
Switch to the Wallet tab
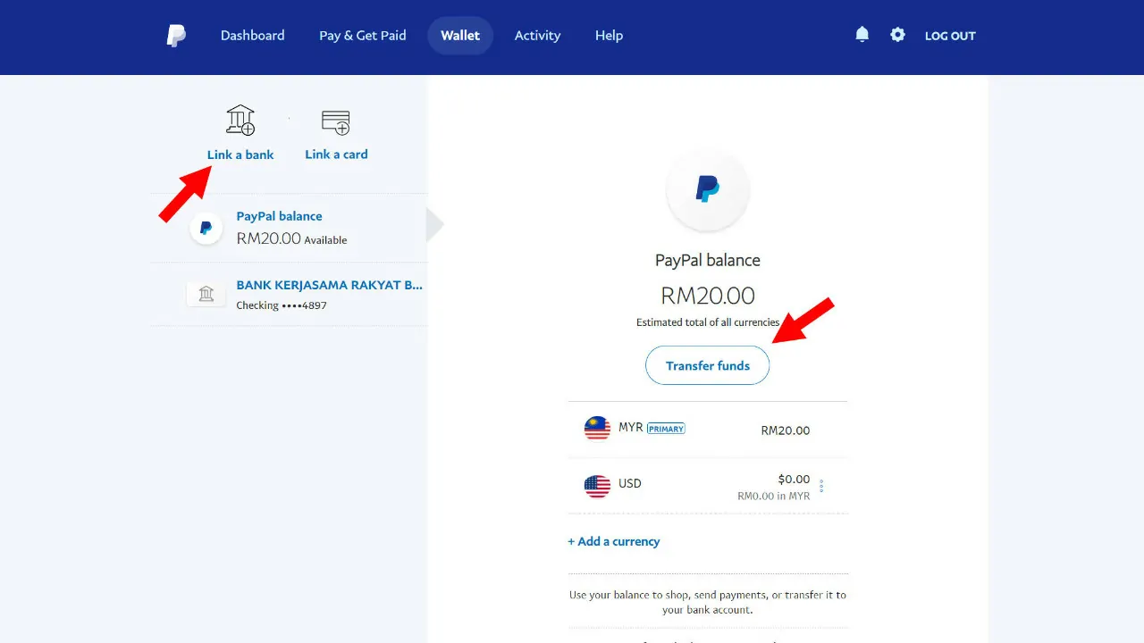click(460, 35)
